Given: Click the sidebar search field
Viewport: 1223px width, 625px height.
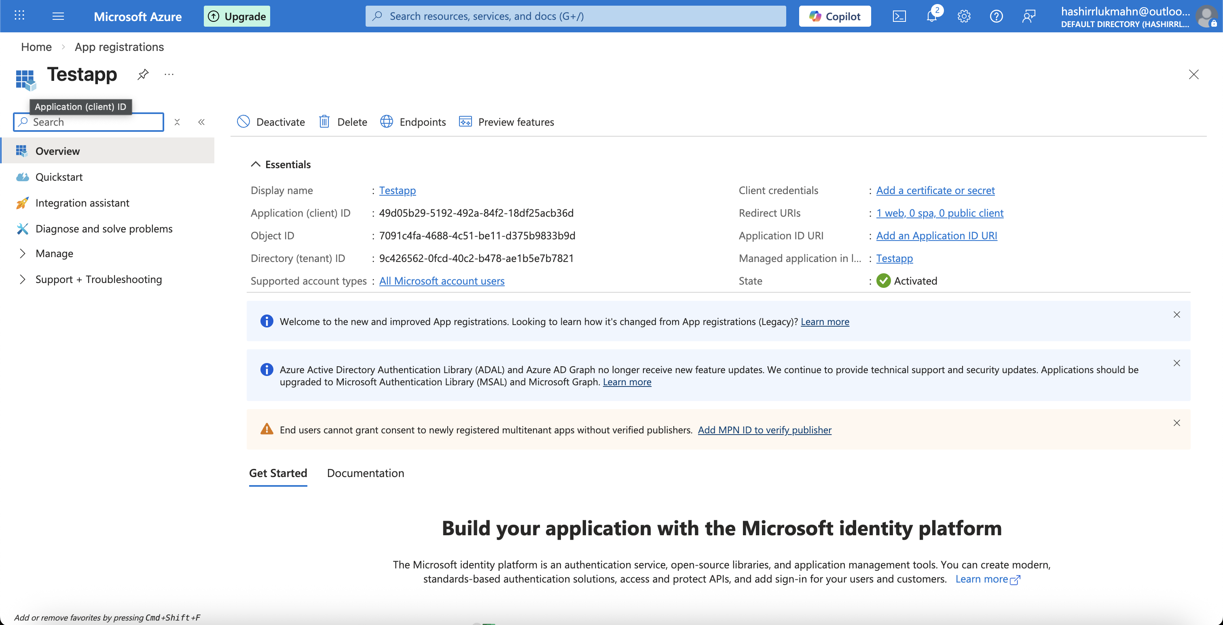Looking at the screenshot, I should click(88, 122).
